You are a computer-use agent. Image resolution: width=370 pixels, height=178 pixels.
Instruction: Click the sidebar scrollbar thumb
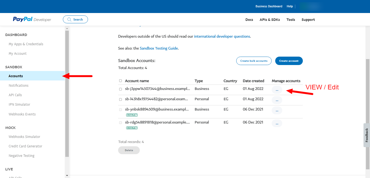[67, 93]
